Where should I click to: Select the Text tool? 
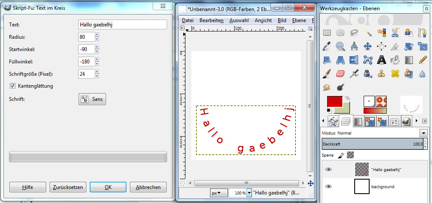381,60
